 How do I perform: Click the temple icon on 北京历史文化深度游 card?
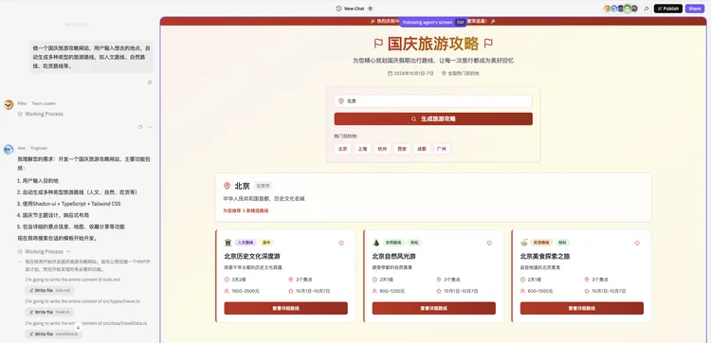click(x=228, y=243)
